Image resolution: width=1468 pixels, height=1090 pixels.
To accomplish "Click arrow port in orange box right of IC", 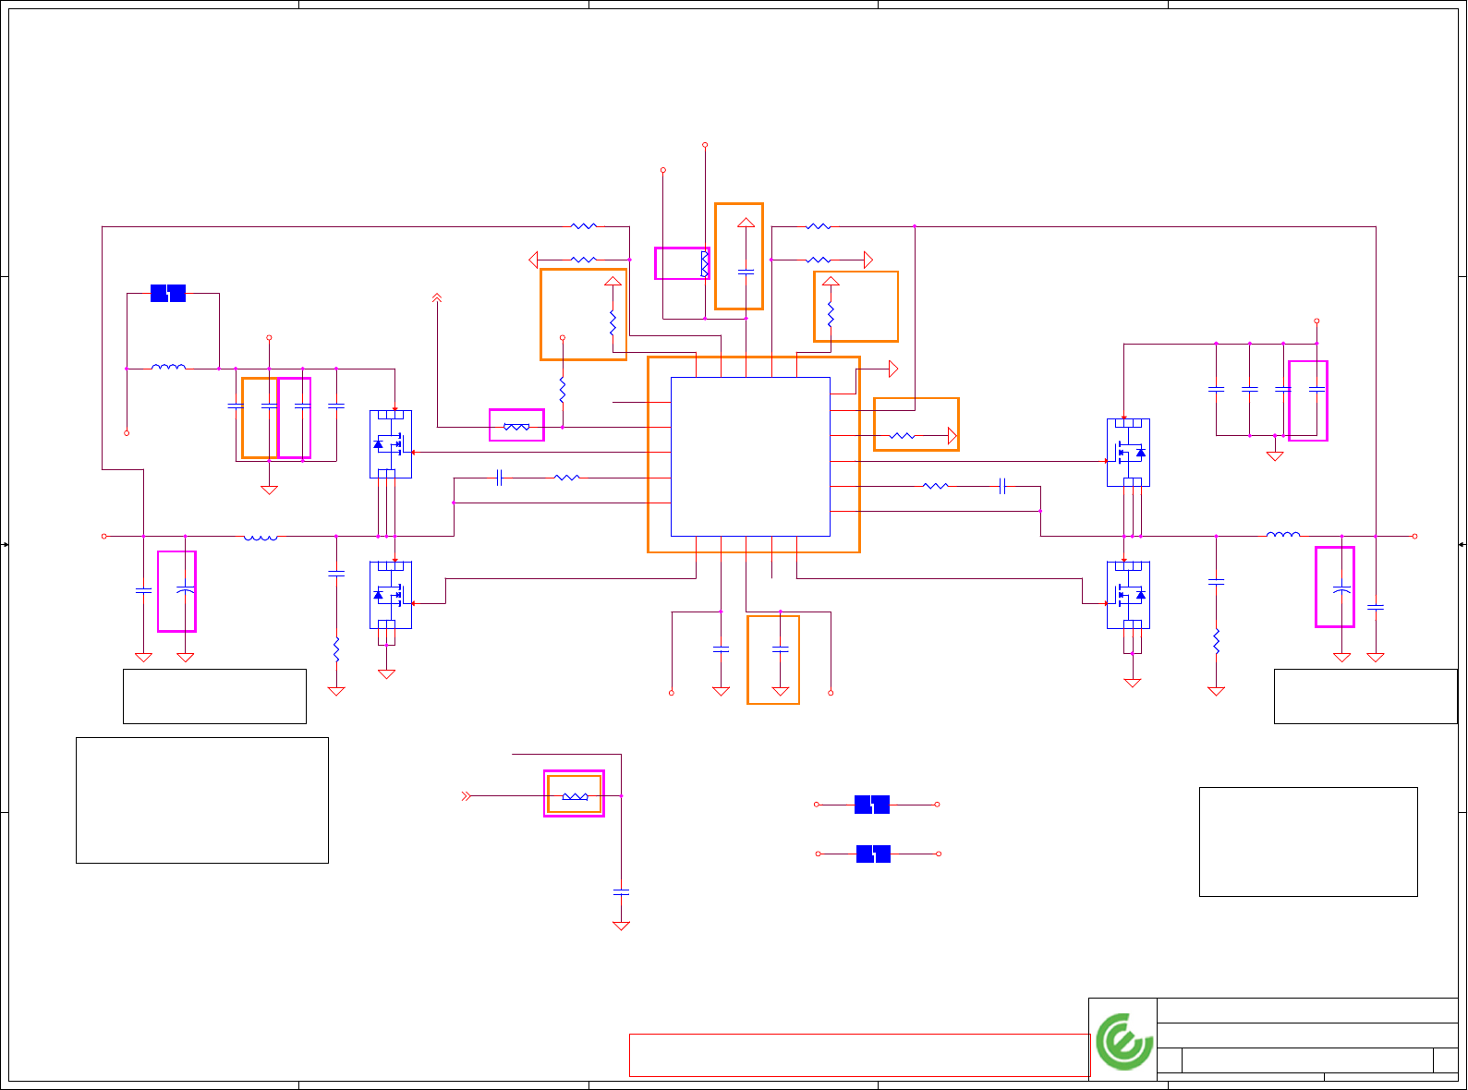I will (952, 435).
